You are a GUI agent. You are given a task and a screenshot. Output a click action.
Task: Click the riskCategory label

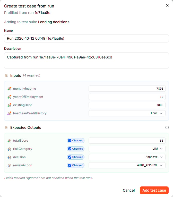coord(23,149)
